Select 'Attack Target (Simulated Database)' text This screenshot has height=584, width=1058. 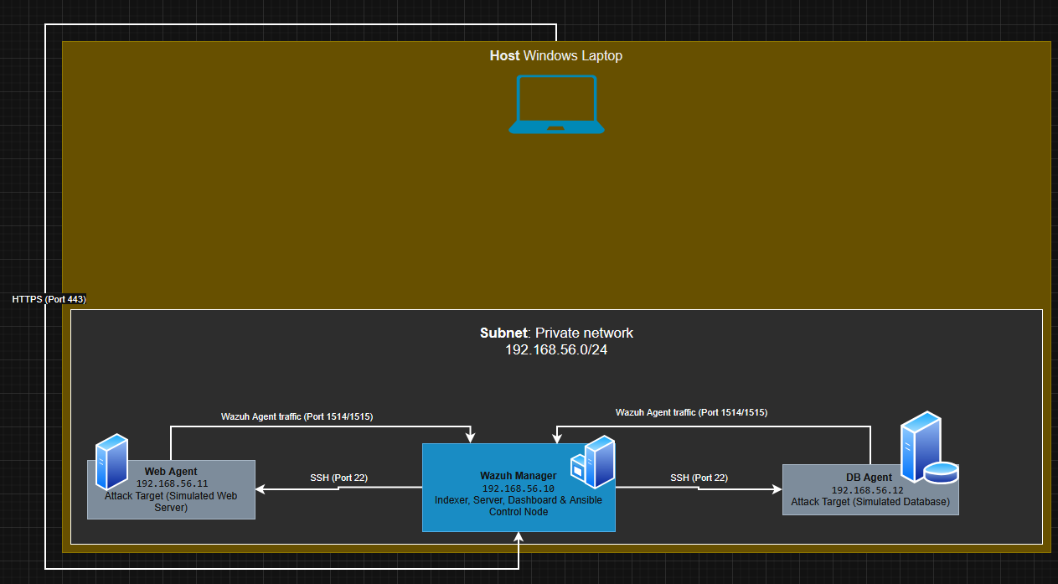(870, 503)
